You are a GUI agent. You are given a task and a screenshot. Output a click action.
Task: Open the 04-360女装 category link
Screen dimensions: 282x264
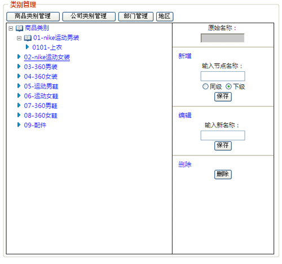[41, 76]
